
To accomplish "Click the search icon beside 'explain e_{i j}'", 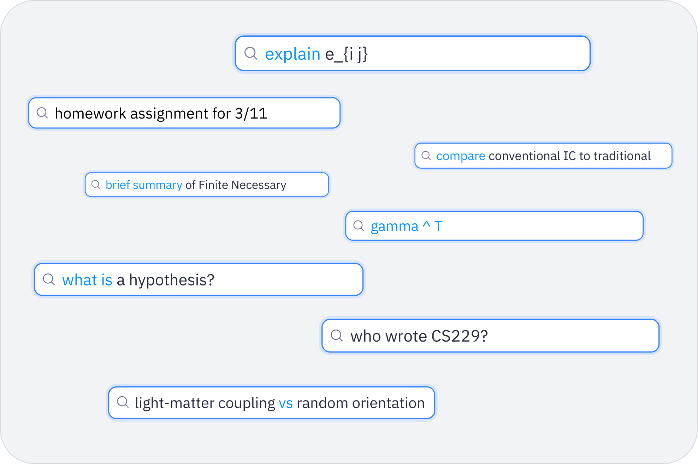I will tap(251, 54).
